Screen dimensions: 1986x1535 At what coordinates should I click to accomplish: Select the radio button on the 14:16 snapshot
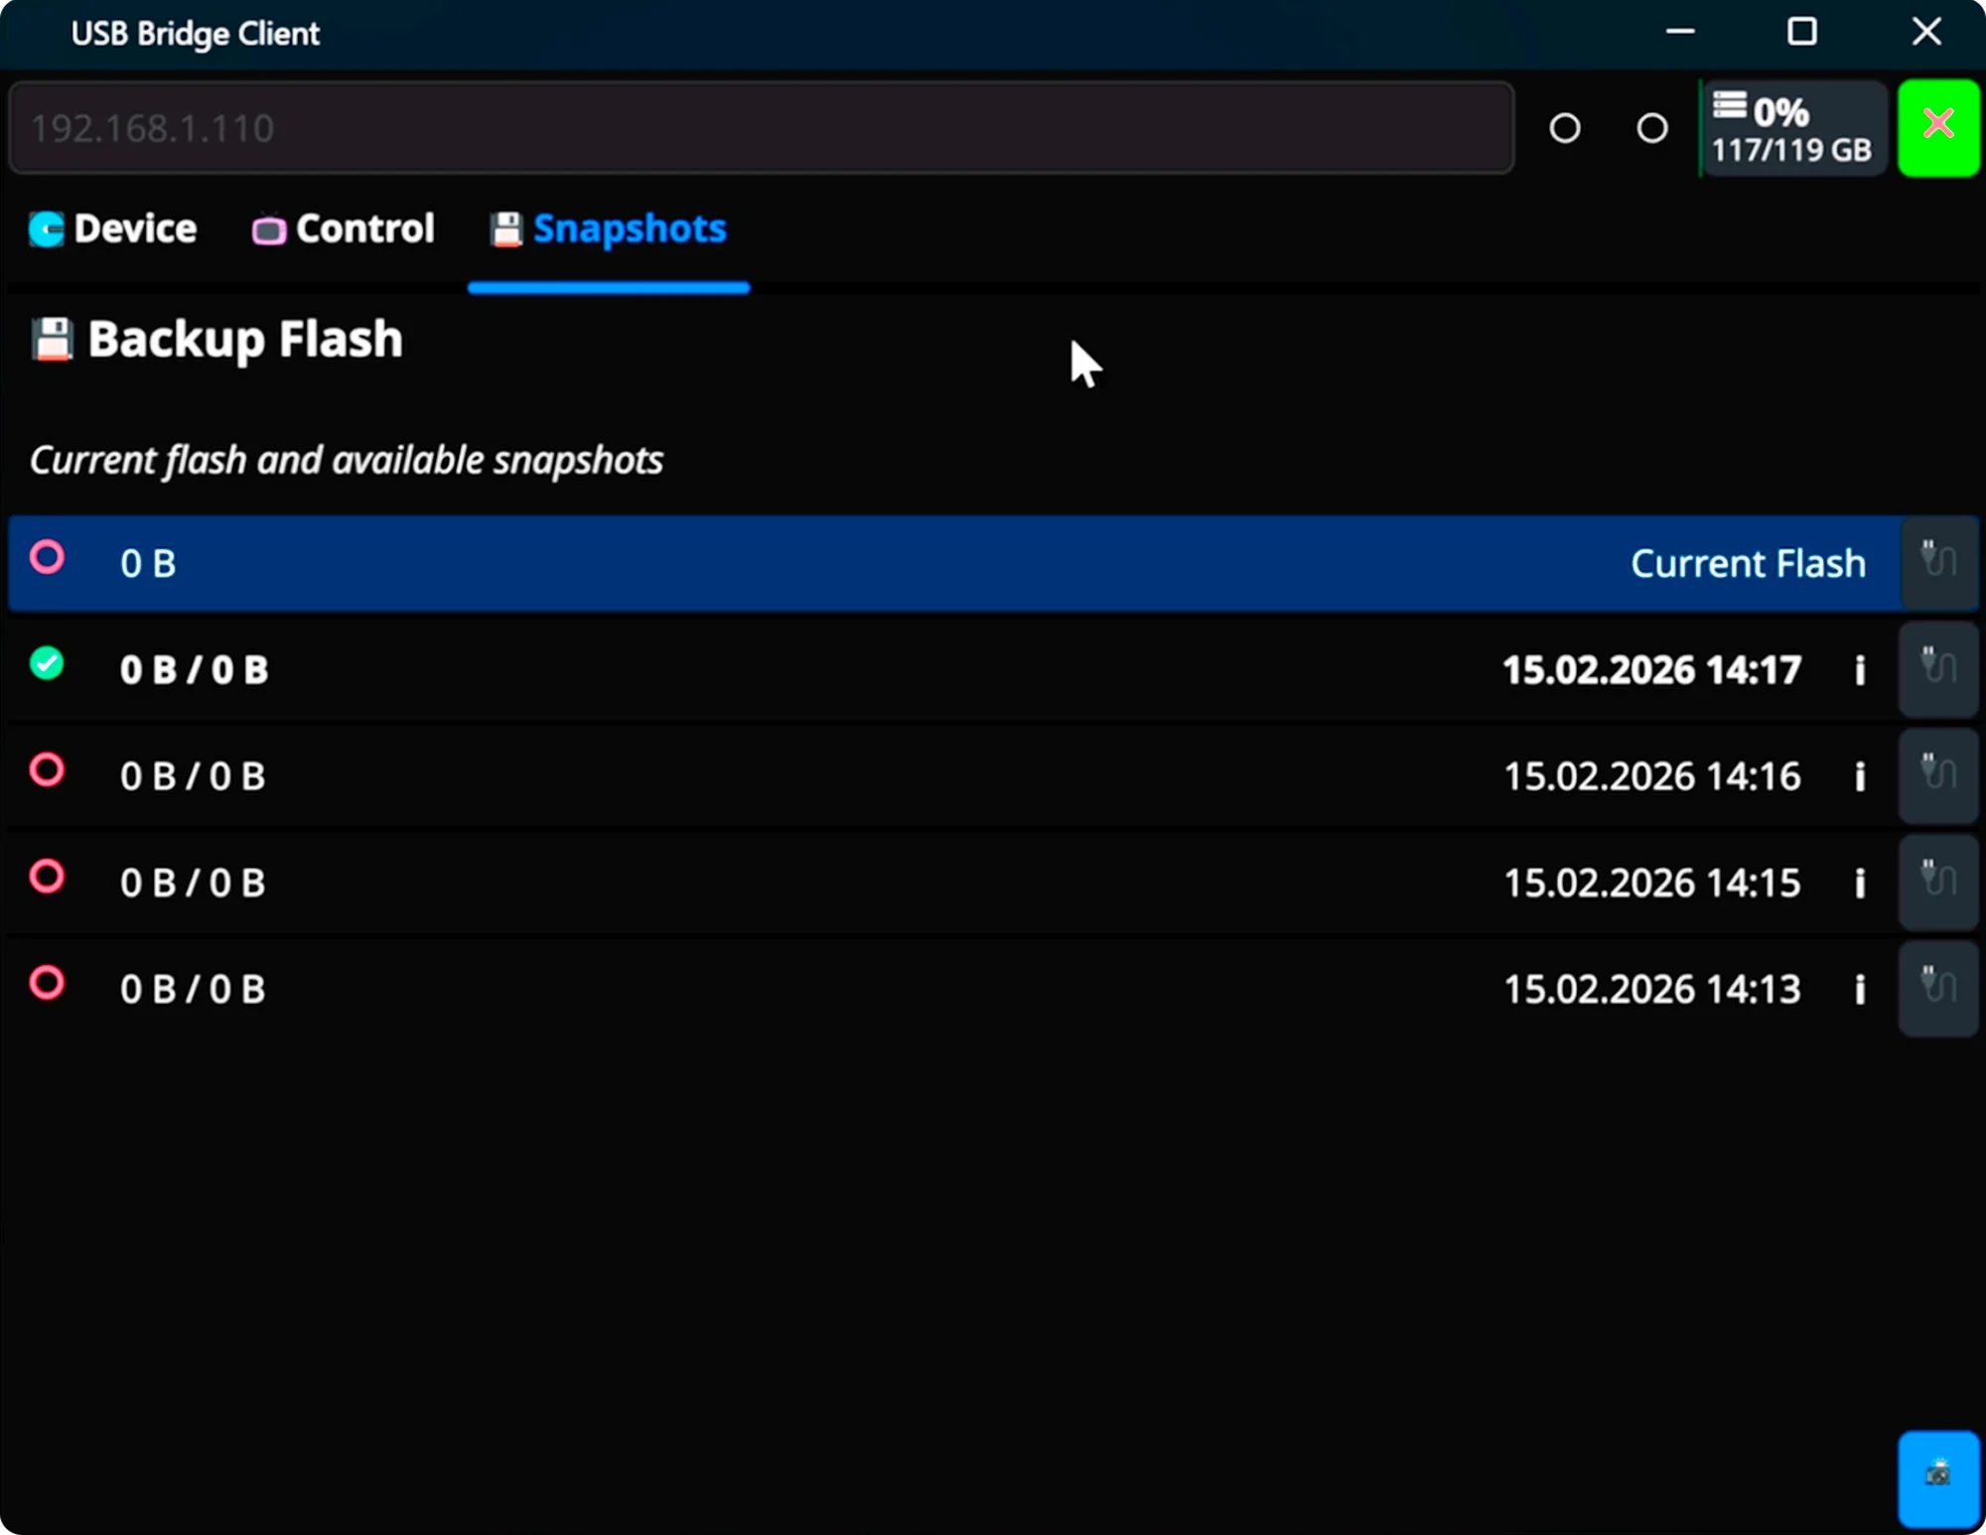(x=46, y=771)
